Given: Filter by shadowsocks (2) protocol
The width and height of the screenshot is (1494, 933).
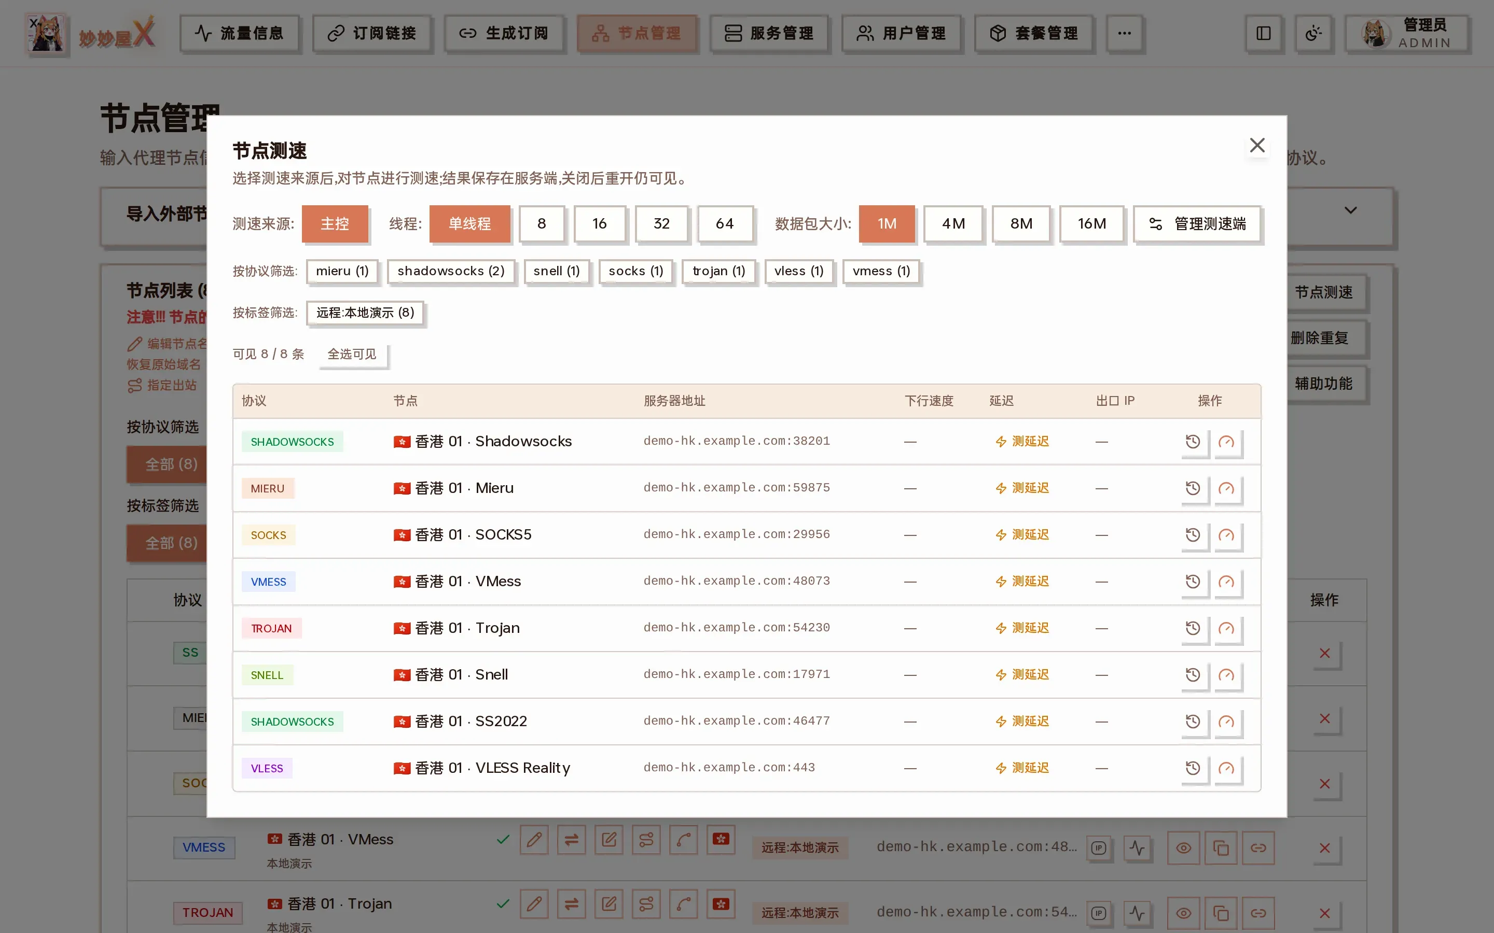Looking at the screenshot, I should [451, 271].
